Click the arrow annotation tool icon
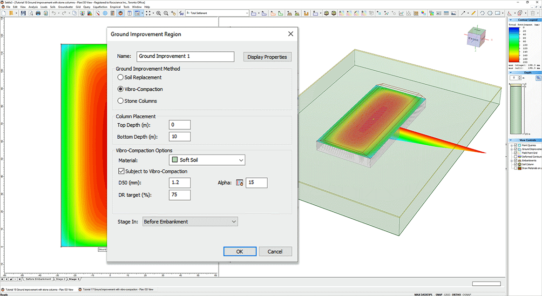The image size is (542, 296). [463, 13]
